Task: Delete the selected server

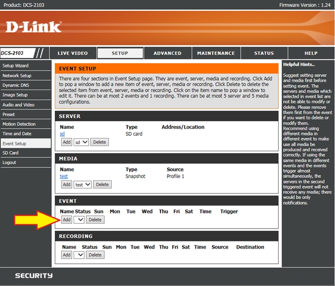Action: click(99, 142)
